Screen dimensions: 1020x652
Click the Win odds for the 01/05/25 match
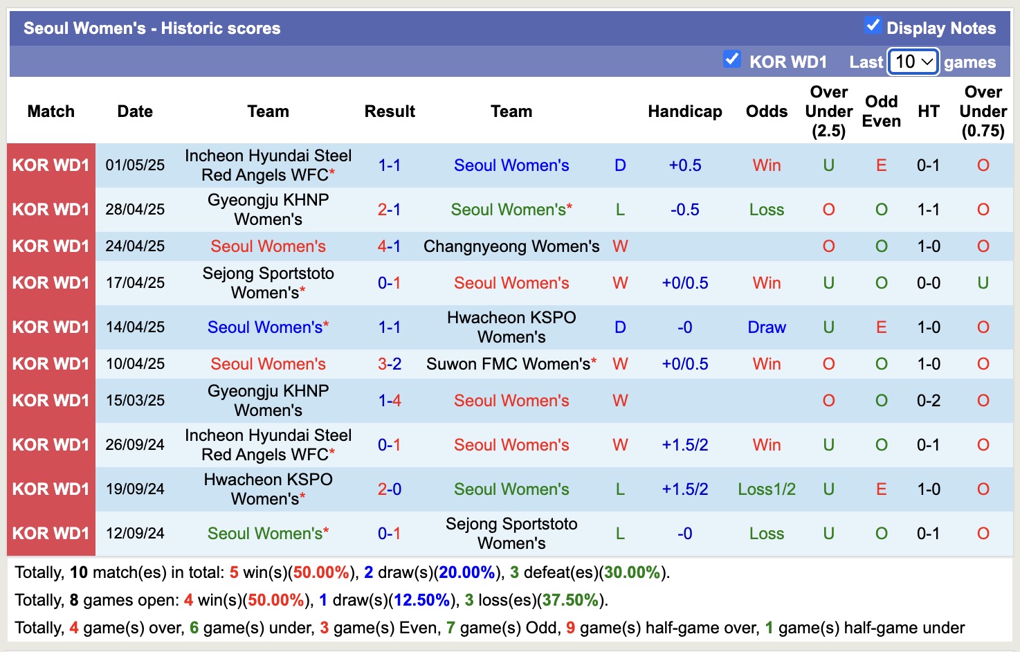click(766, 165)
